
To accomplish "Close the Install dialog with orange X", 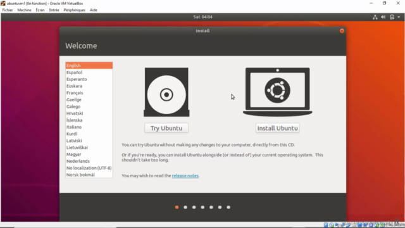I will (x=342, y=31).
